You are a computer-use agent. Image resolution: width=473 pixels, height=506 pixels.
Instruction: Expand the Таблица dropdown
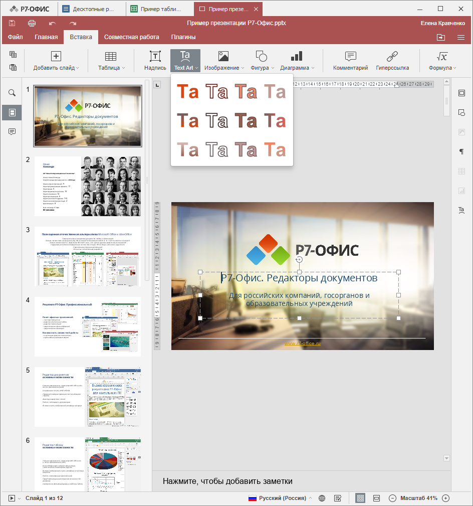(x=123, y=68)
